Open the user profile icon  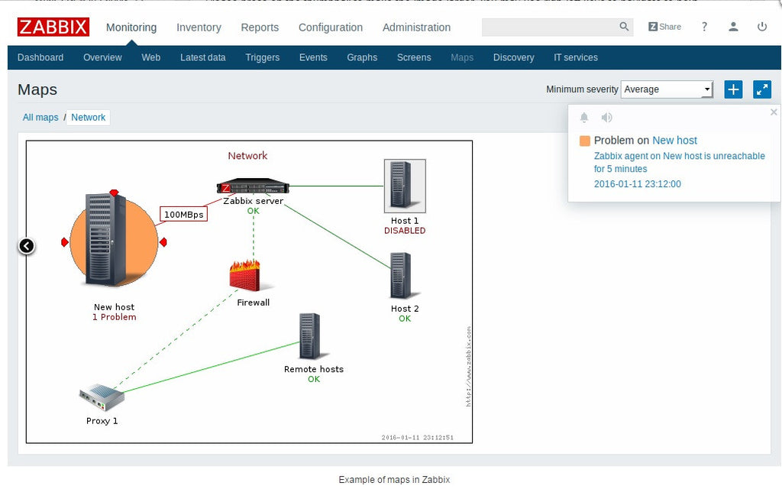(733, 27)
